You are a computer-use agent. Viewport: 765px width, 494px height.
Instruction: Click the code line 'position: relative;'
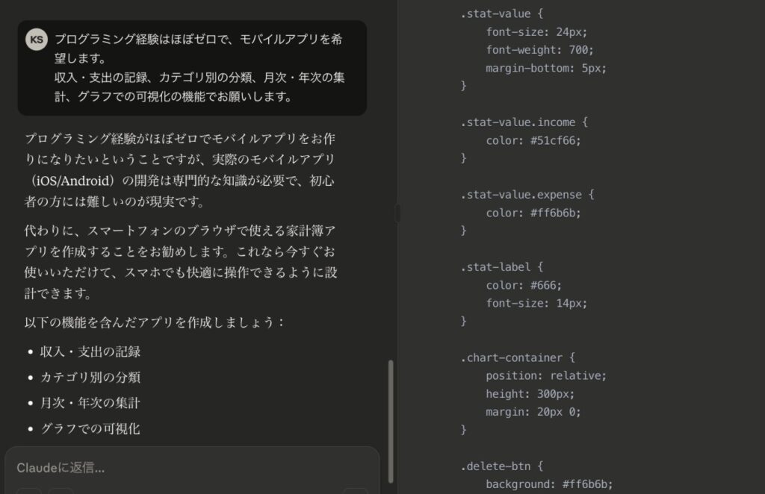coord(546,375)
